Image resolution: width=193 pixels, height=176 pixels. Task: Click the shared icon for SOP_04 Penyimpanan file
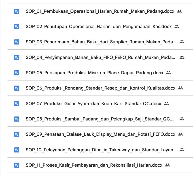tap(182, 57)
